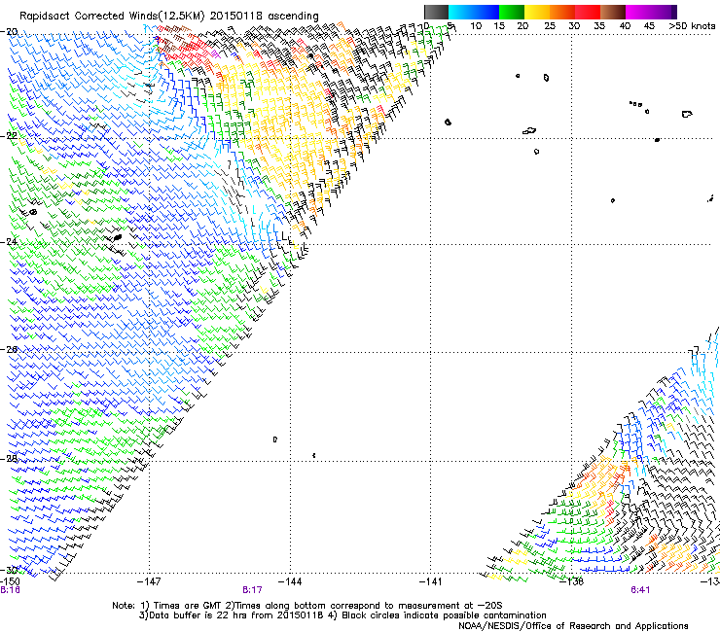Click the '-26' latitude axis label
This screenshot has width=720, height=632.
(10, 350)
